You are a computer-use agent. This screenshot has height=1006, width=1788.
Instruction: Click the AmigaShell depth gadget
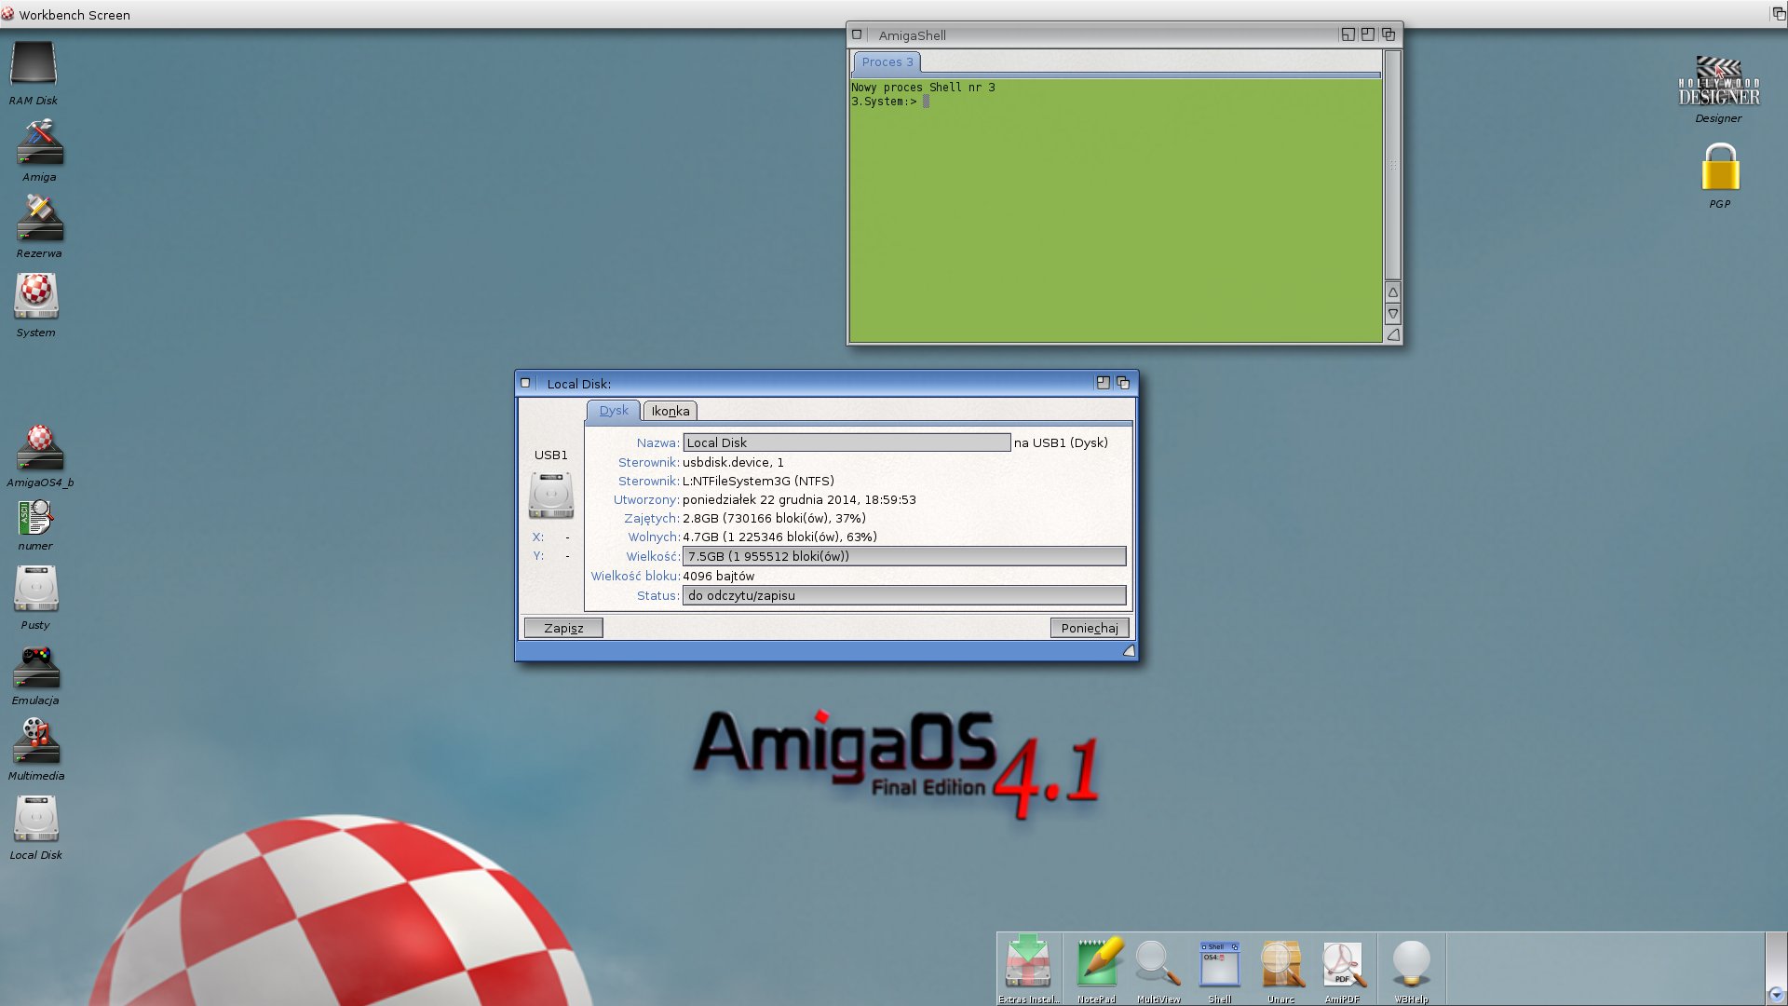(x=1388, y=34)
